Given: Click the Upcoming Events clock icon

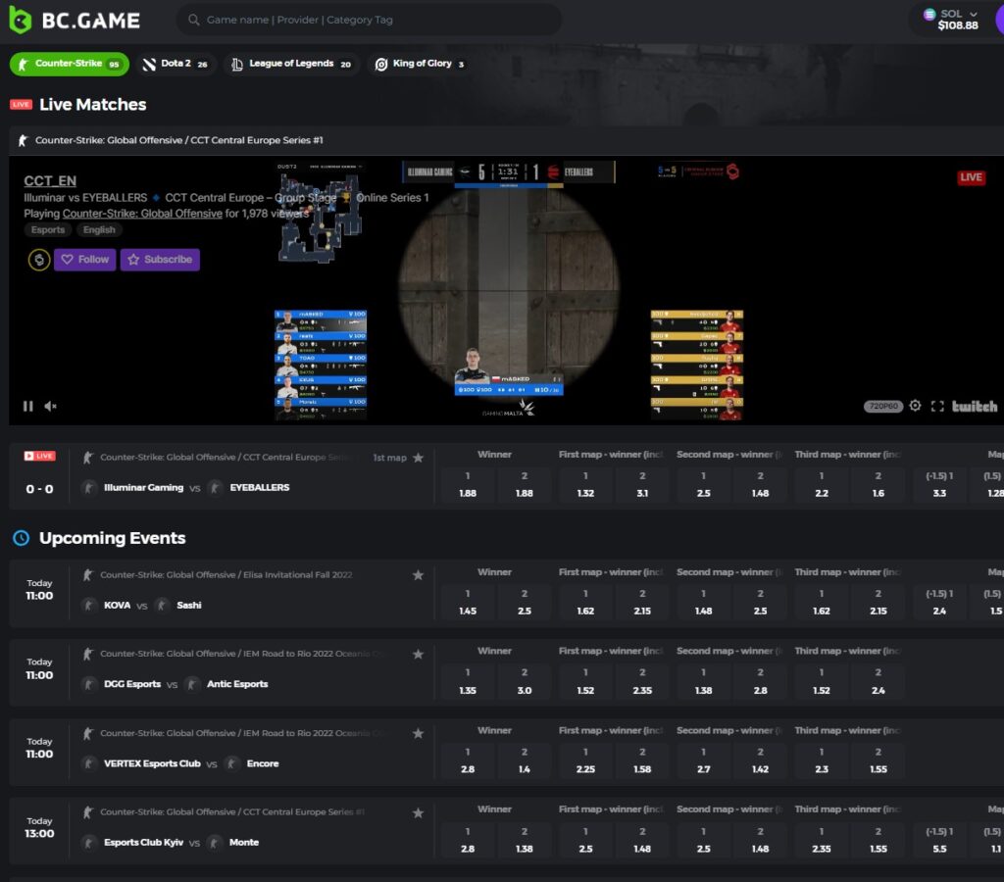Looking at the screenshot, I should tap(22, 538).
